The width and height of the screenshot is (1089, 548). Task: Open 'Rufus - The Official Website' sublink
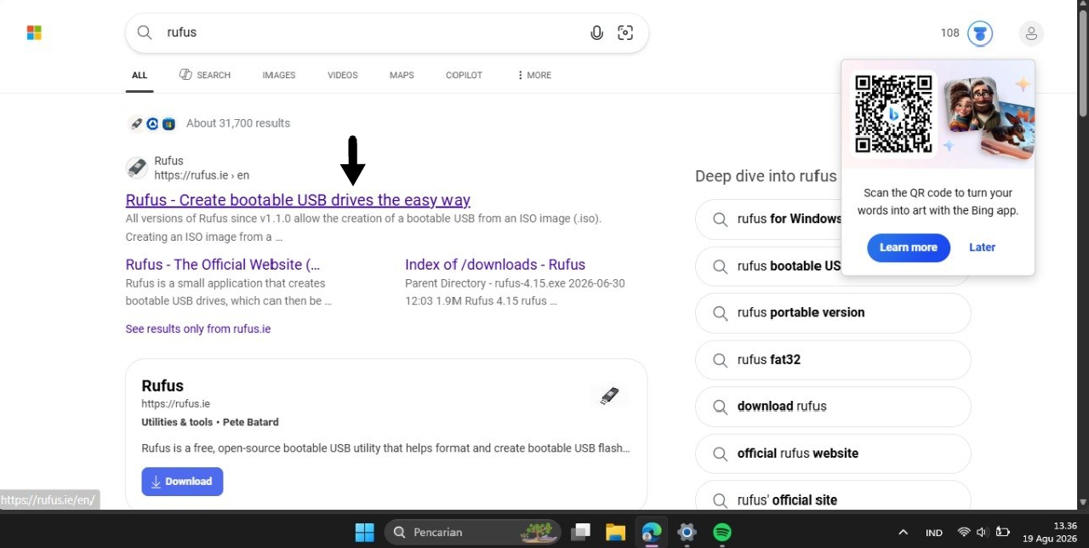pyautogui.click(x=223, y=265)
